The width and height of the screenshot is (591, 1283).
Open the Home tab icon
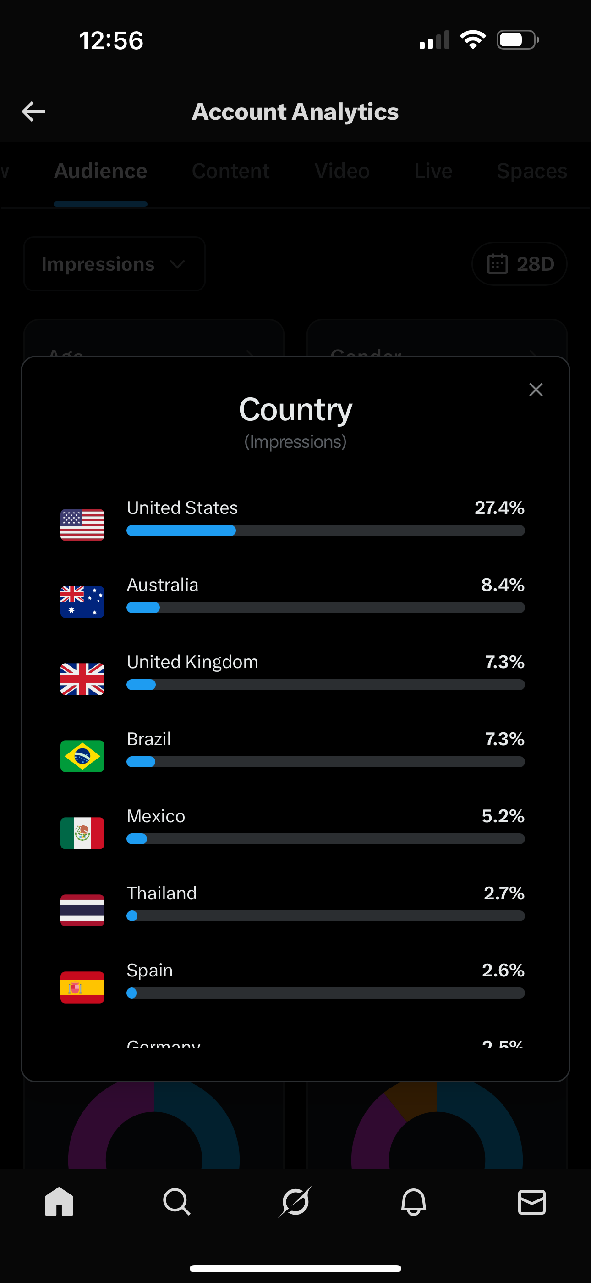(59, 1202)
